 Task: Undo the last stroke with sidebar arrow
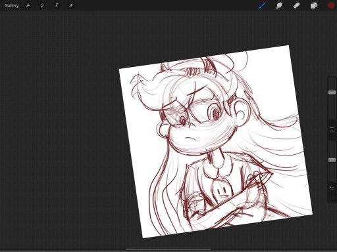[x=332, y=188]
